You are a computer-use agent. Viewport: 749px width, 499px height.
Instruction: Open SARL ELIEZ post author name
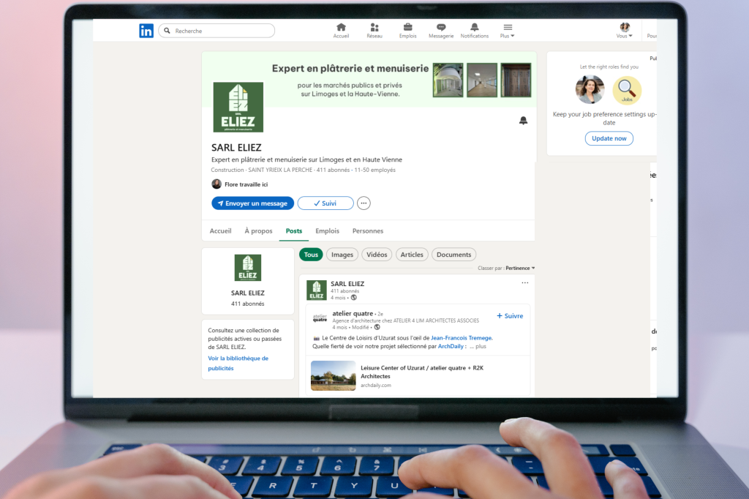tap(347, 284)
